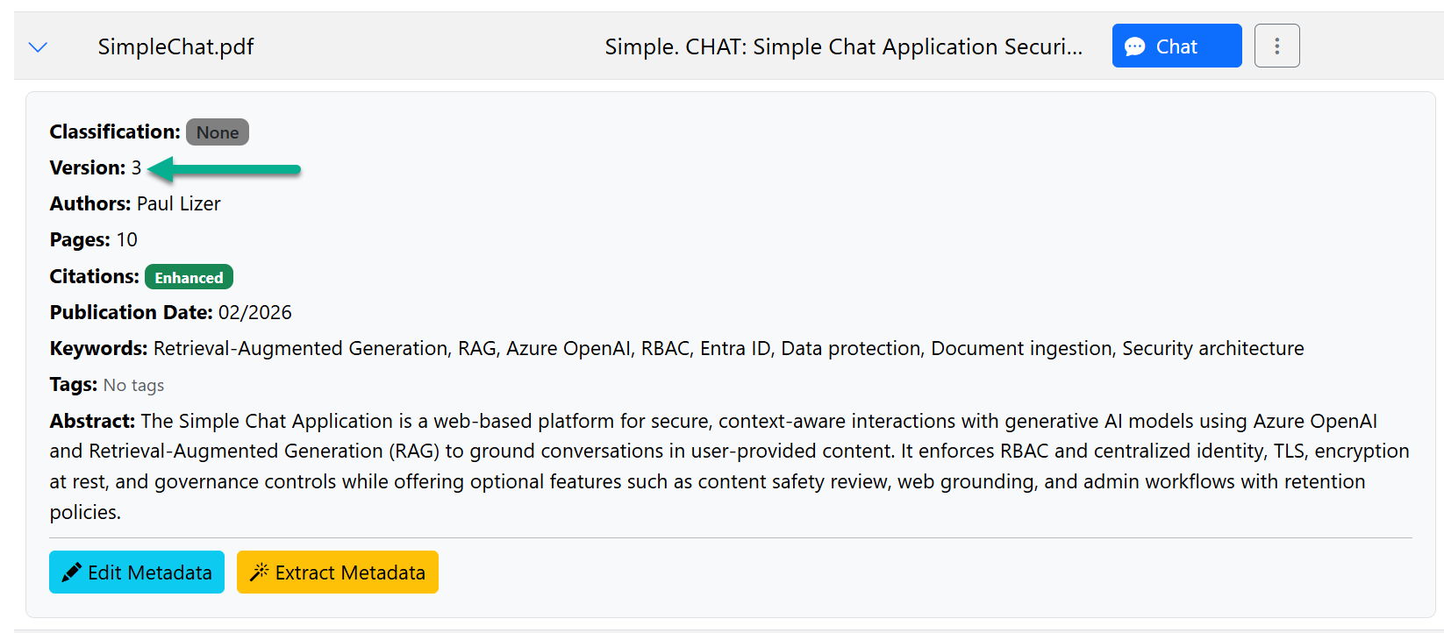Image resolution: width=1444 pixels, height=633 pixels.
Task: Click the chat bubble icon
Action: click(x=1134, y=47)
